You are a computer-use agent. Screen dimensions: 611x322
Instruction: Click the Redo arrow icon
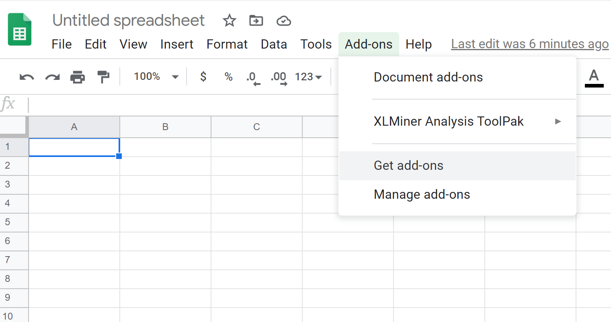pos(52,77)
